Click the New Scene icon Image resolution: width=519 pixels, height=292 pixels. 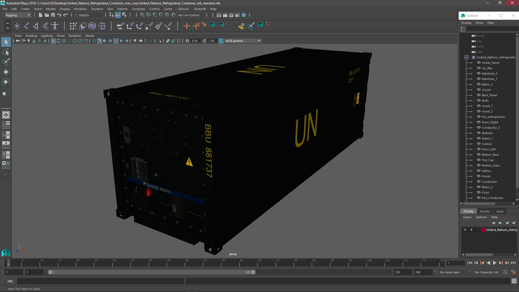[40, 15]
